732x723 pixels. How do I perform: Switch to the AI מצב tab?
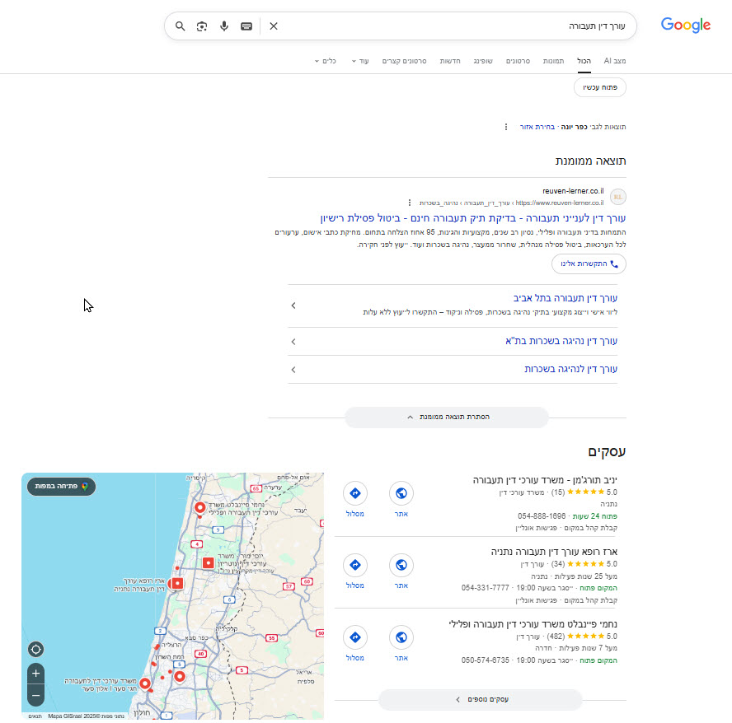[614, 61]
